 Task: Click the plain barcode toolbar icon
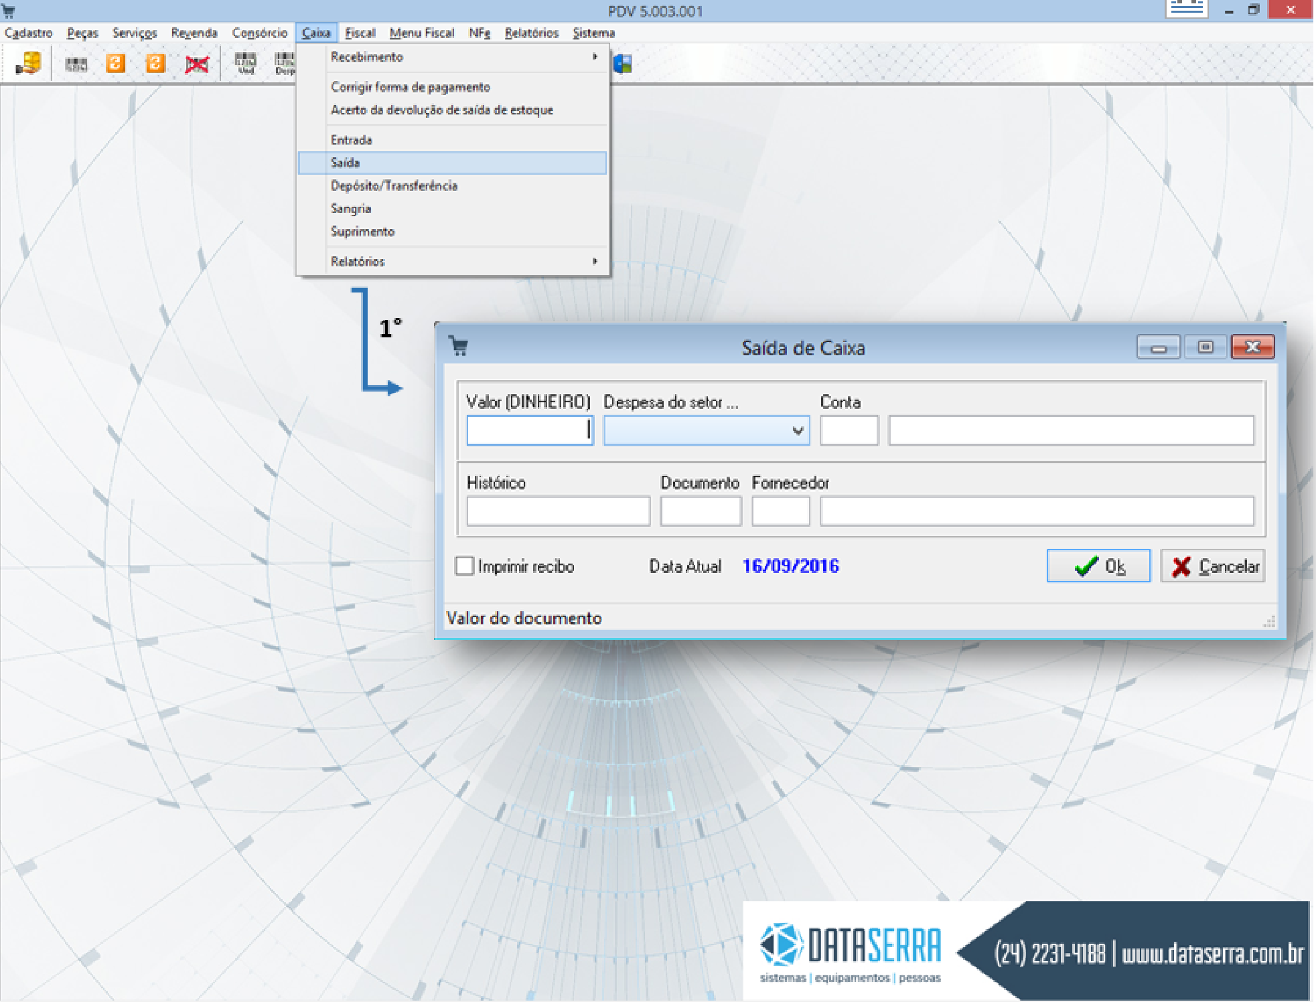(76, 64)
